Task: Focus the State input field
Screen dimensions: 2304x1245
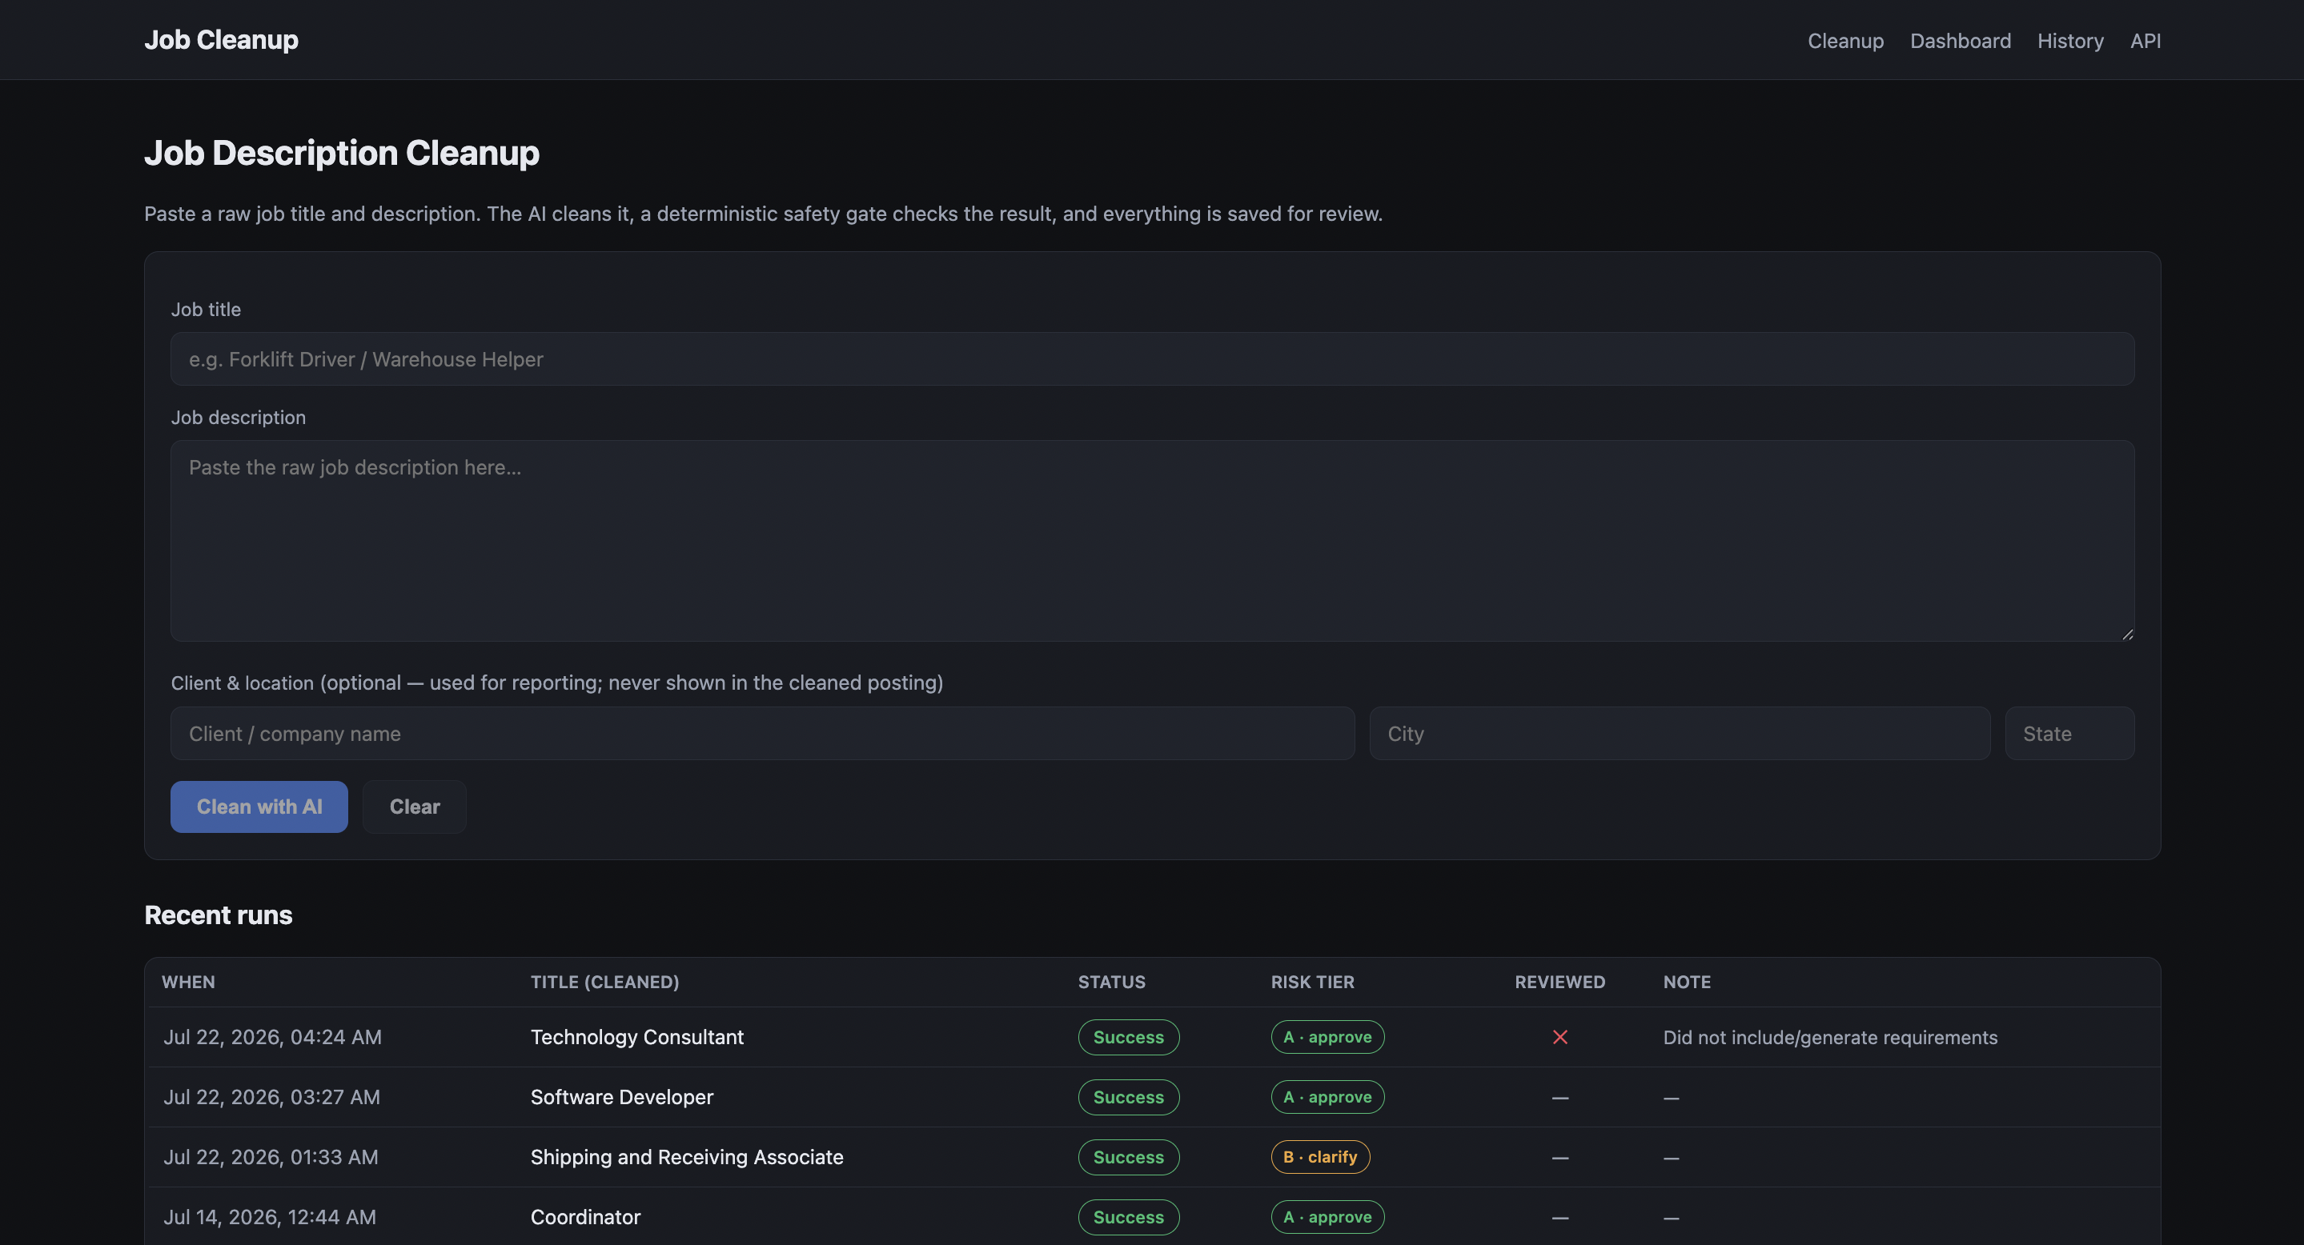Action: [x=2069, y=734]
